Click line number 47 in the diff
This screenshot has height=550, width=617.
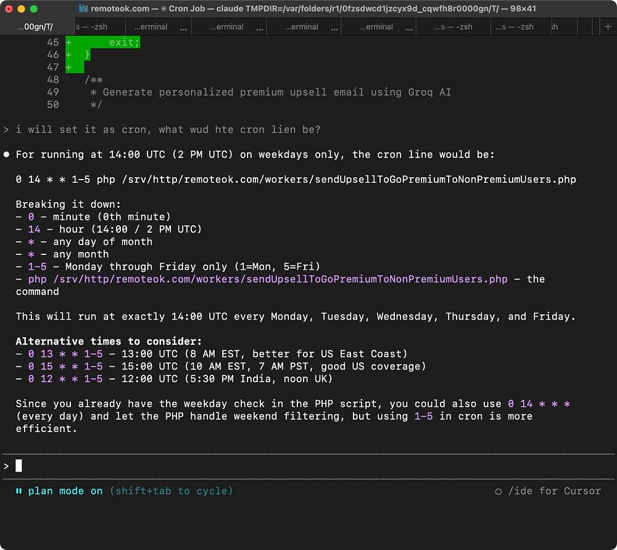click(52, 67)
